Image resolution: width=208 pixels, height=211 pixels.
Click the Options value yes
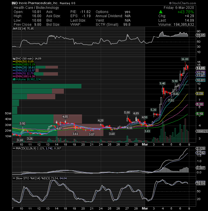(x=127, y=12)
